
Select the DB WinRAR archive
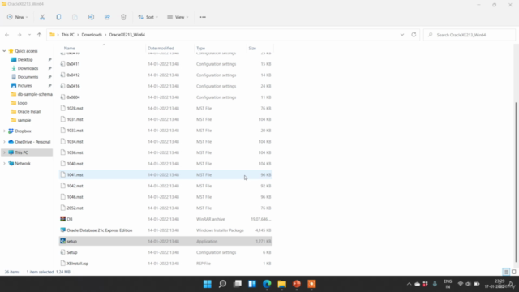tap(165, 219)
